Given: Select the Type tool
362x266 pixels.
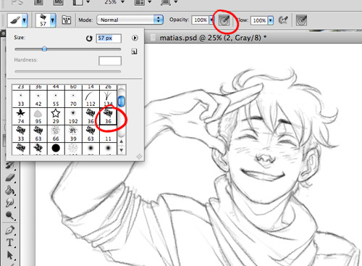Looking at the screenshot, I should tap(9, 242).
